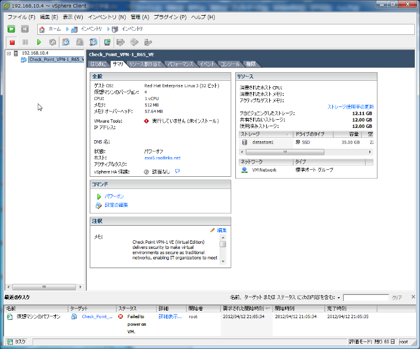Image resolution: width=420 pixels, height=349 pixels.
Task: Switch to the Resource Allocation tab
Action: click(x=145, y=64)
